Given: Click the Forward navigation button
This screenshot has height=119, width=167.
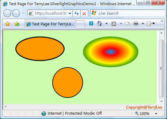Looking at the screenshot, I should pyautogui.click(x=16, y=13).
